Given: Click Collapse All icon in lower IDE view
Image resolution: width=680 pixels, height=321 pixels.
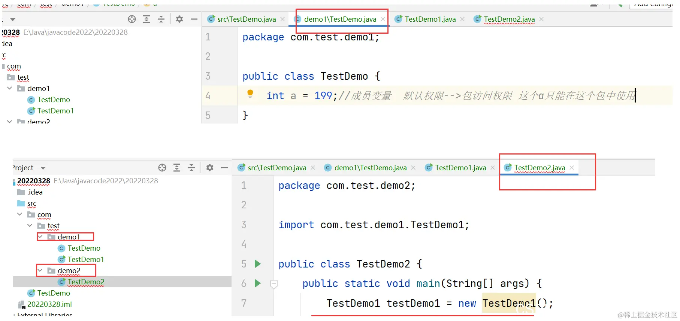Looking at the screenshot, I should (x=191, y=168).
